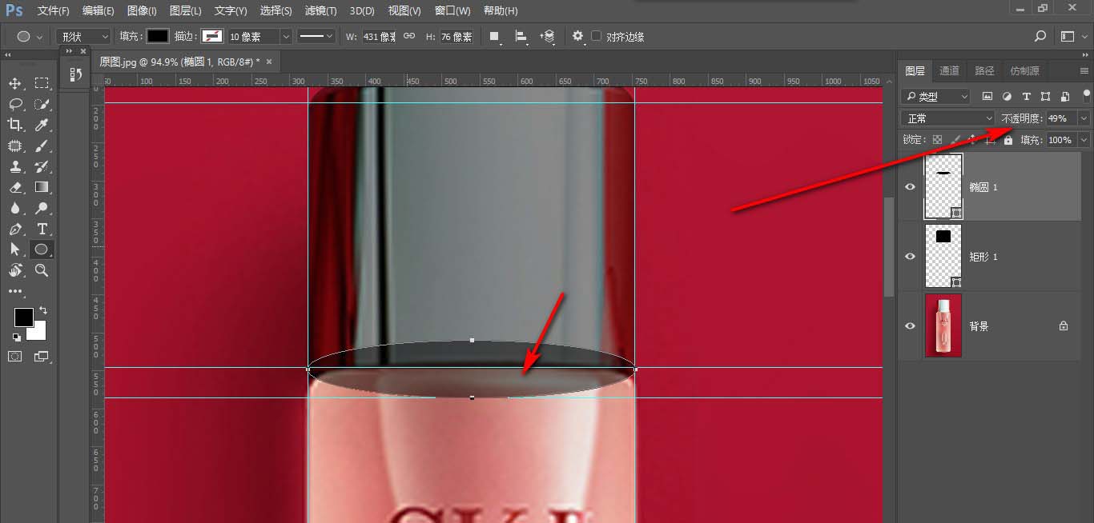Open the 图像(I) menu
This screenshot has width=1094, height=523.
[142, 11]
